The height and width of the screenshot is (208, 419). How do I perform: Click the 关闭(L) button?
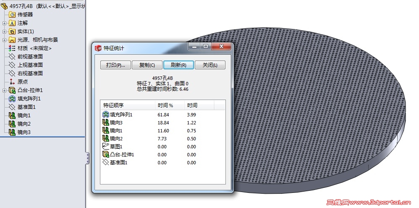coord(210,65)
